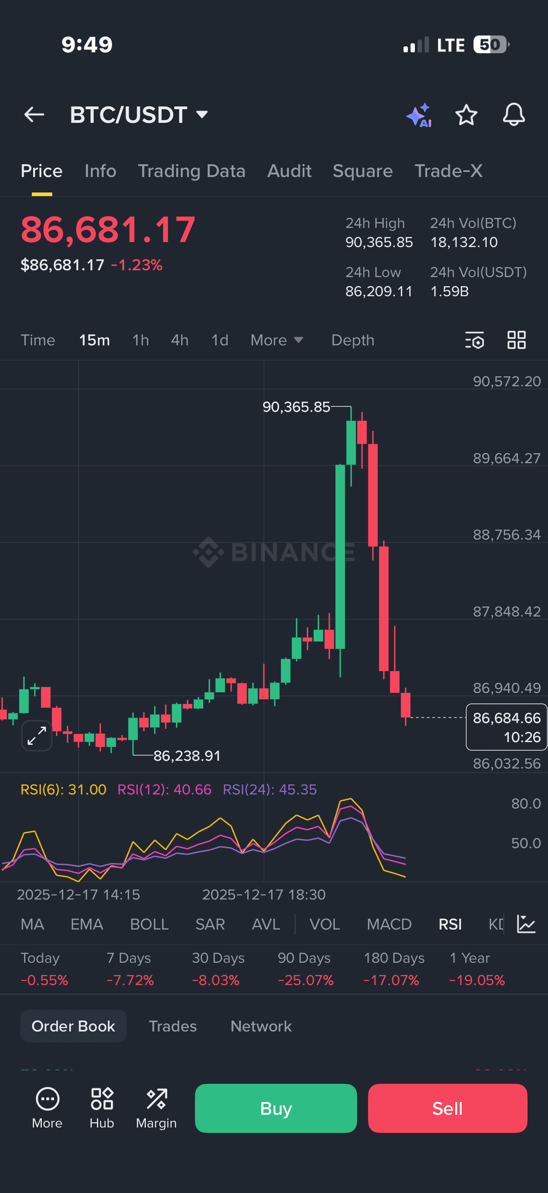The width and height of the screenshot is (548, 1193).
Task: Tap the back arrow icon
Action: point(34,114)
